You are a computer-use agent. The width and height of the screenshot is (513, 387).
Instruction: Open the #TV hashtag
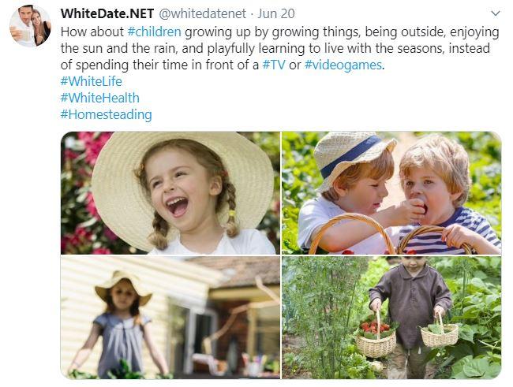[x=274, y=65]
